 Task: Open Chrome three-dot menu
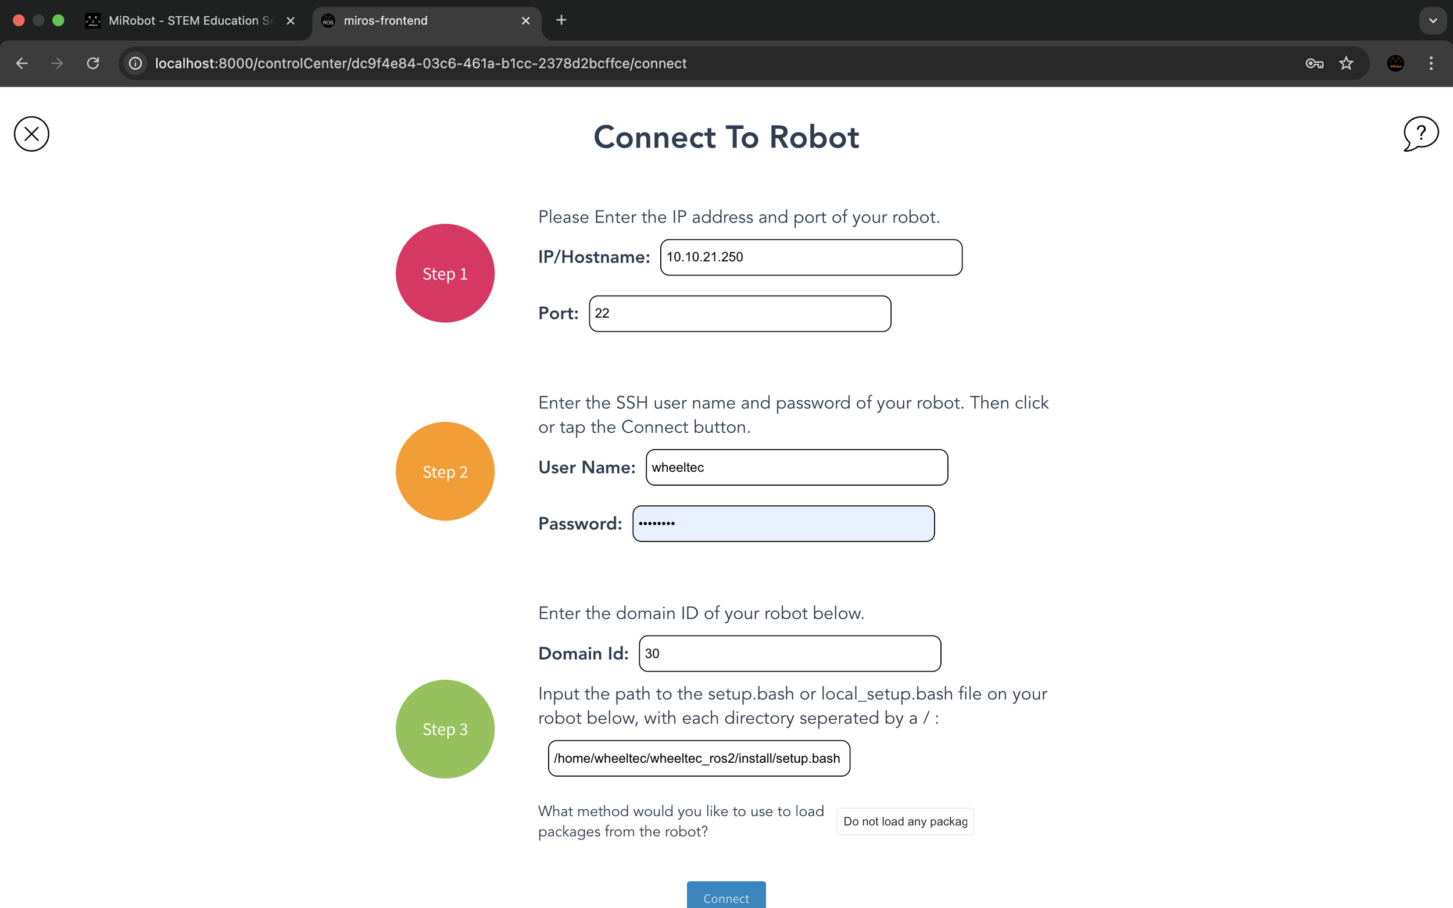click(1431, 63)
